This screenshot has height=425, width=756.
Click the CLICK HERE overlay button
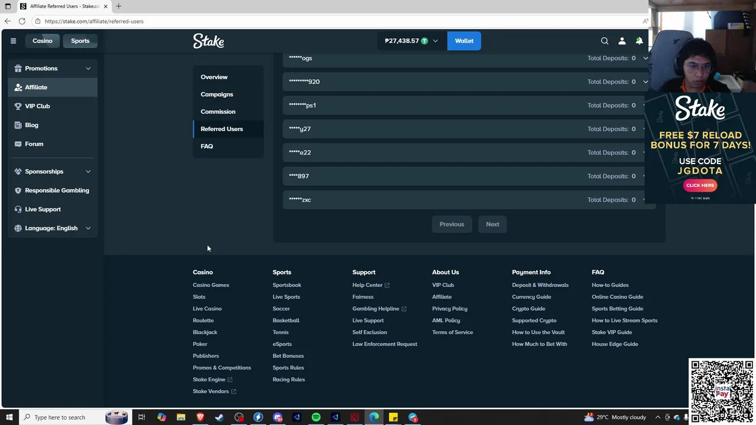coord(700,185)
